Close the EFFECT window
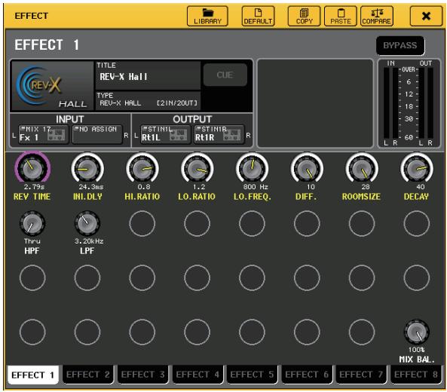447x392 pixels. point(426,17)
